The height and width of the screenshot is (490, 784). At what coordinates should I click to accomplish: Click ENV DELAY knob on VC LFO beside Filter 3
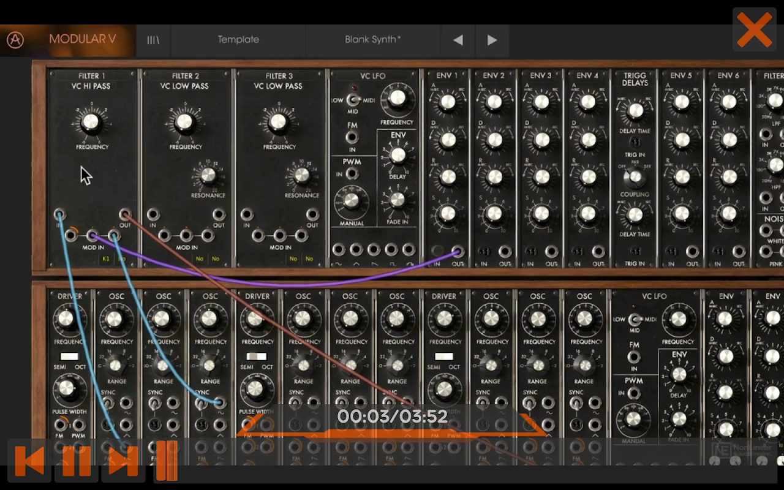click(398, 156)
